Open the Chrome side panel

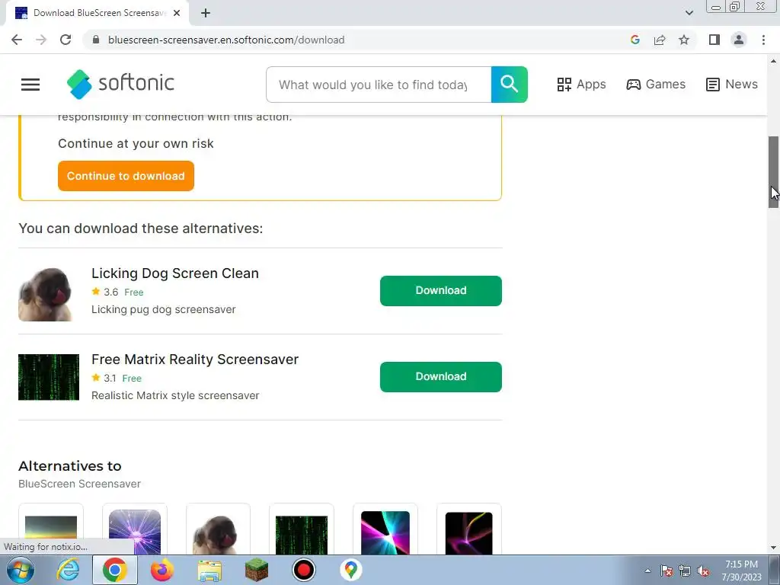tap(714, 40)
